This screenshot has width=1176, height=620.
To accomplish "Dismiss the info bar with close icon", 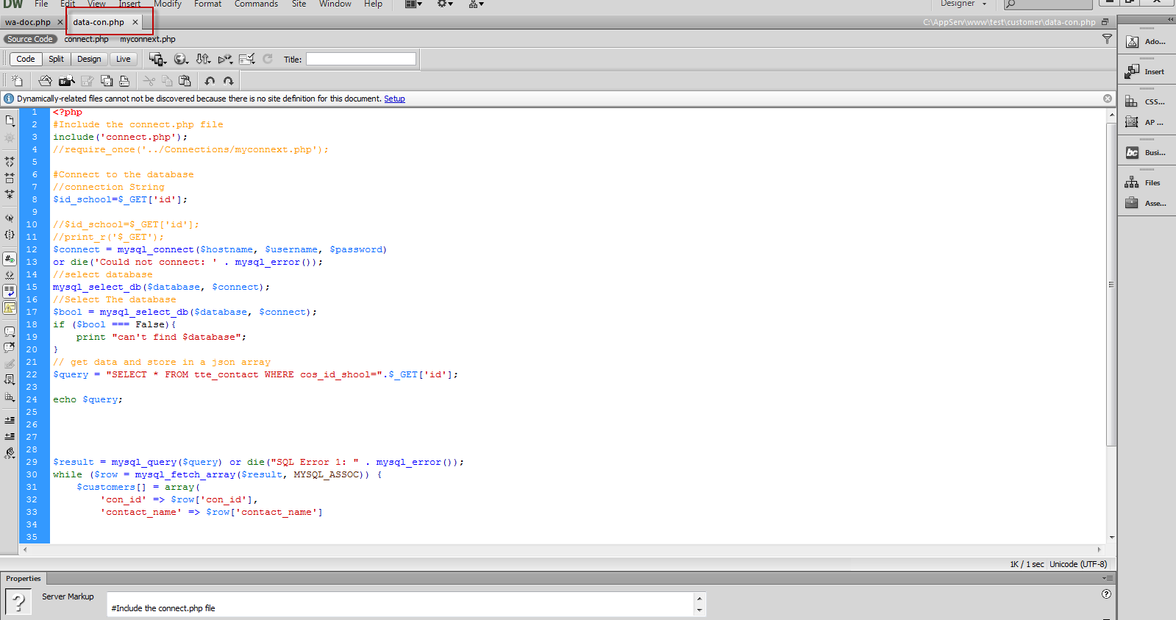I will pos(1108,99).
